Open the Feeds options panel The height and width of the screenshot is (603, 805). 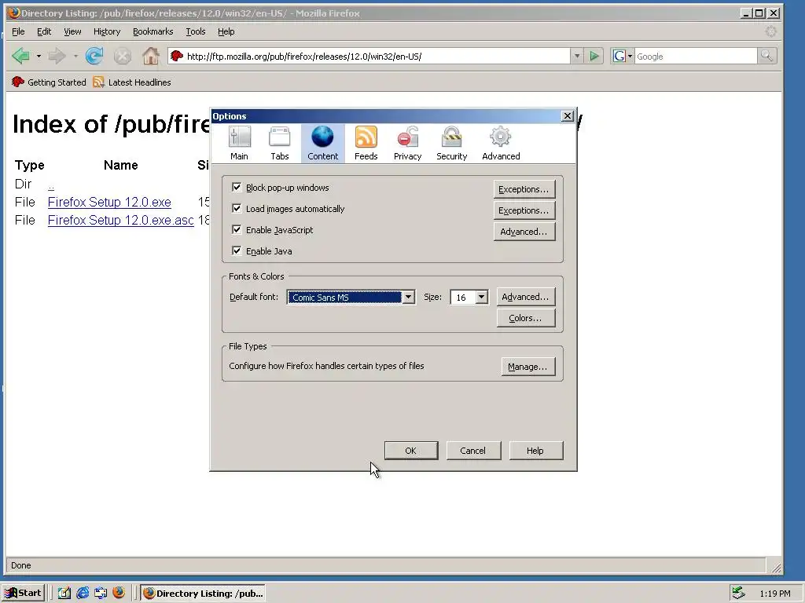(366, 143)
